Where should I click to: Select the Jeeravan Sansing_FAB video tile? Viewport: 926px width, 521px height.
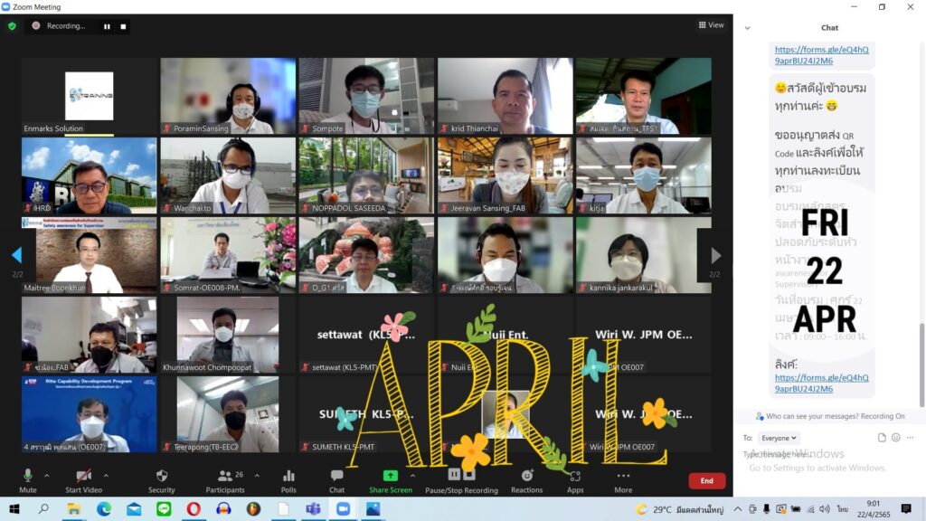tap(505, 175)
